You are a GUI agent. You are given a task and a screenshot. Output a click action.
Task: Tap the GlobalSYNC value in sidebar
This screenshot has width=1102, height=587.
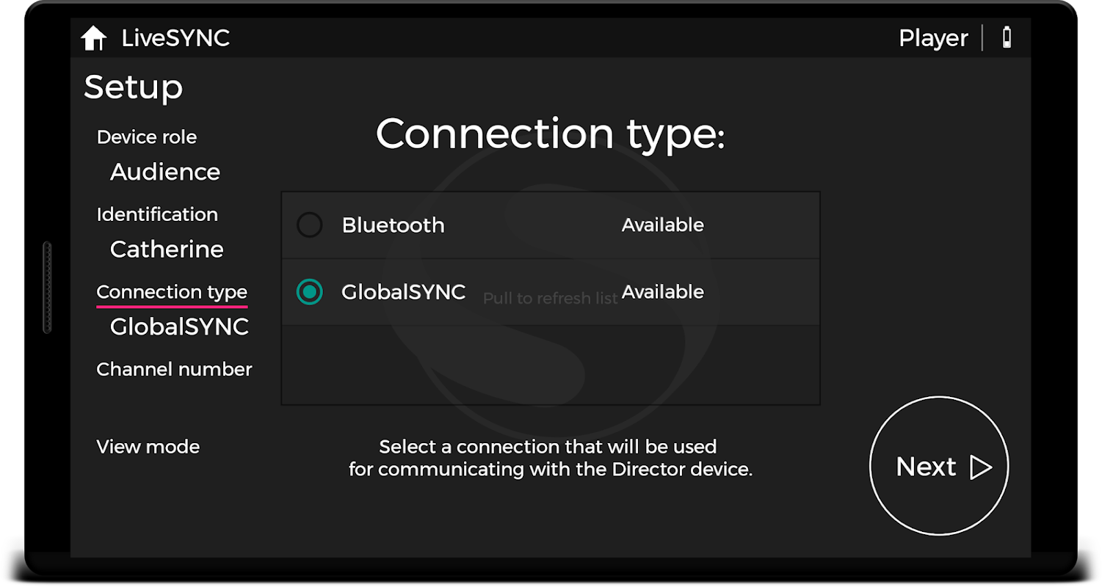click(179, 327)
